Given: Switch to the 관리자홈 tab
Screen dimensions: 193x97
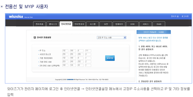Looking at the screenshot, I should tap(39, 24).
